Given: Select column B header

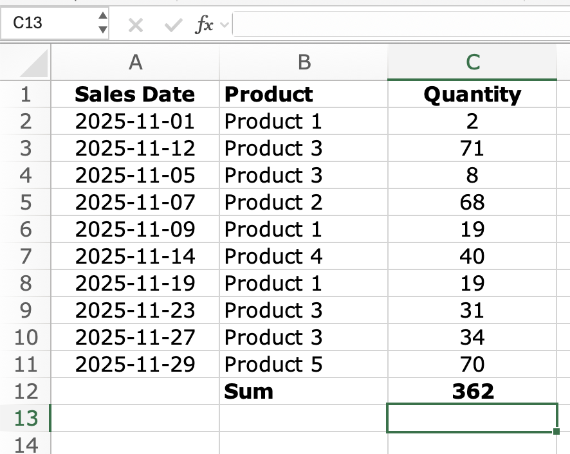Looking at the screenshot, I should click(x=304, y=62).
